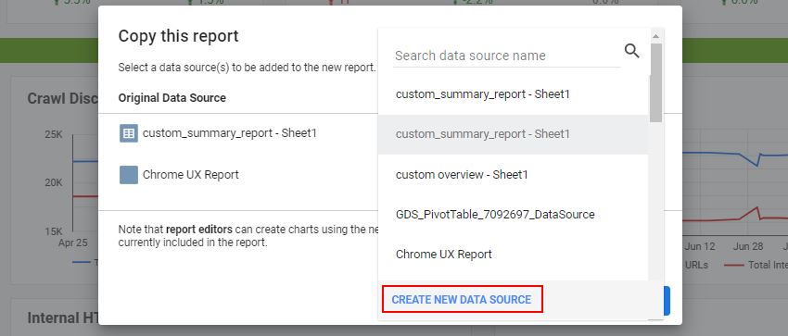This screenshot has width=788, height=336.
Task: Click the Copy this report heading
Action: click(178, 36)
